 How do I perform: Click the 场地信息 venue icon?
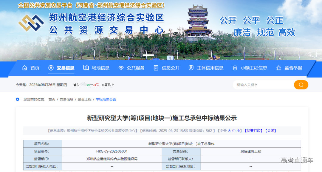pos(85,68)
